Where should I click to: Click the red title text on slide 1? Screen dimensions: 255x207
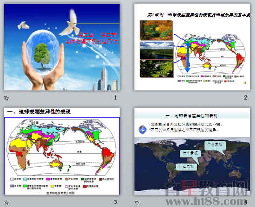pos(91,38)
